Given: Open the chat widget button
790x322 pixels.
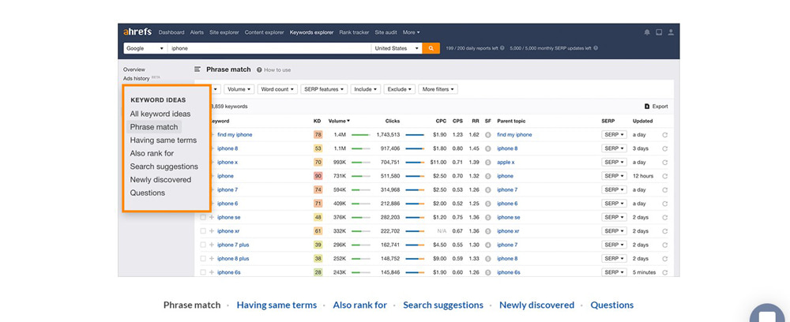Looking at the screenshot, I should pyautogui.click(x=766, y=314).
